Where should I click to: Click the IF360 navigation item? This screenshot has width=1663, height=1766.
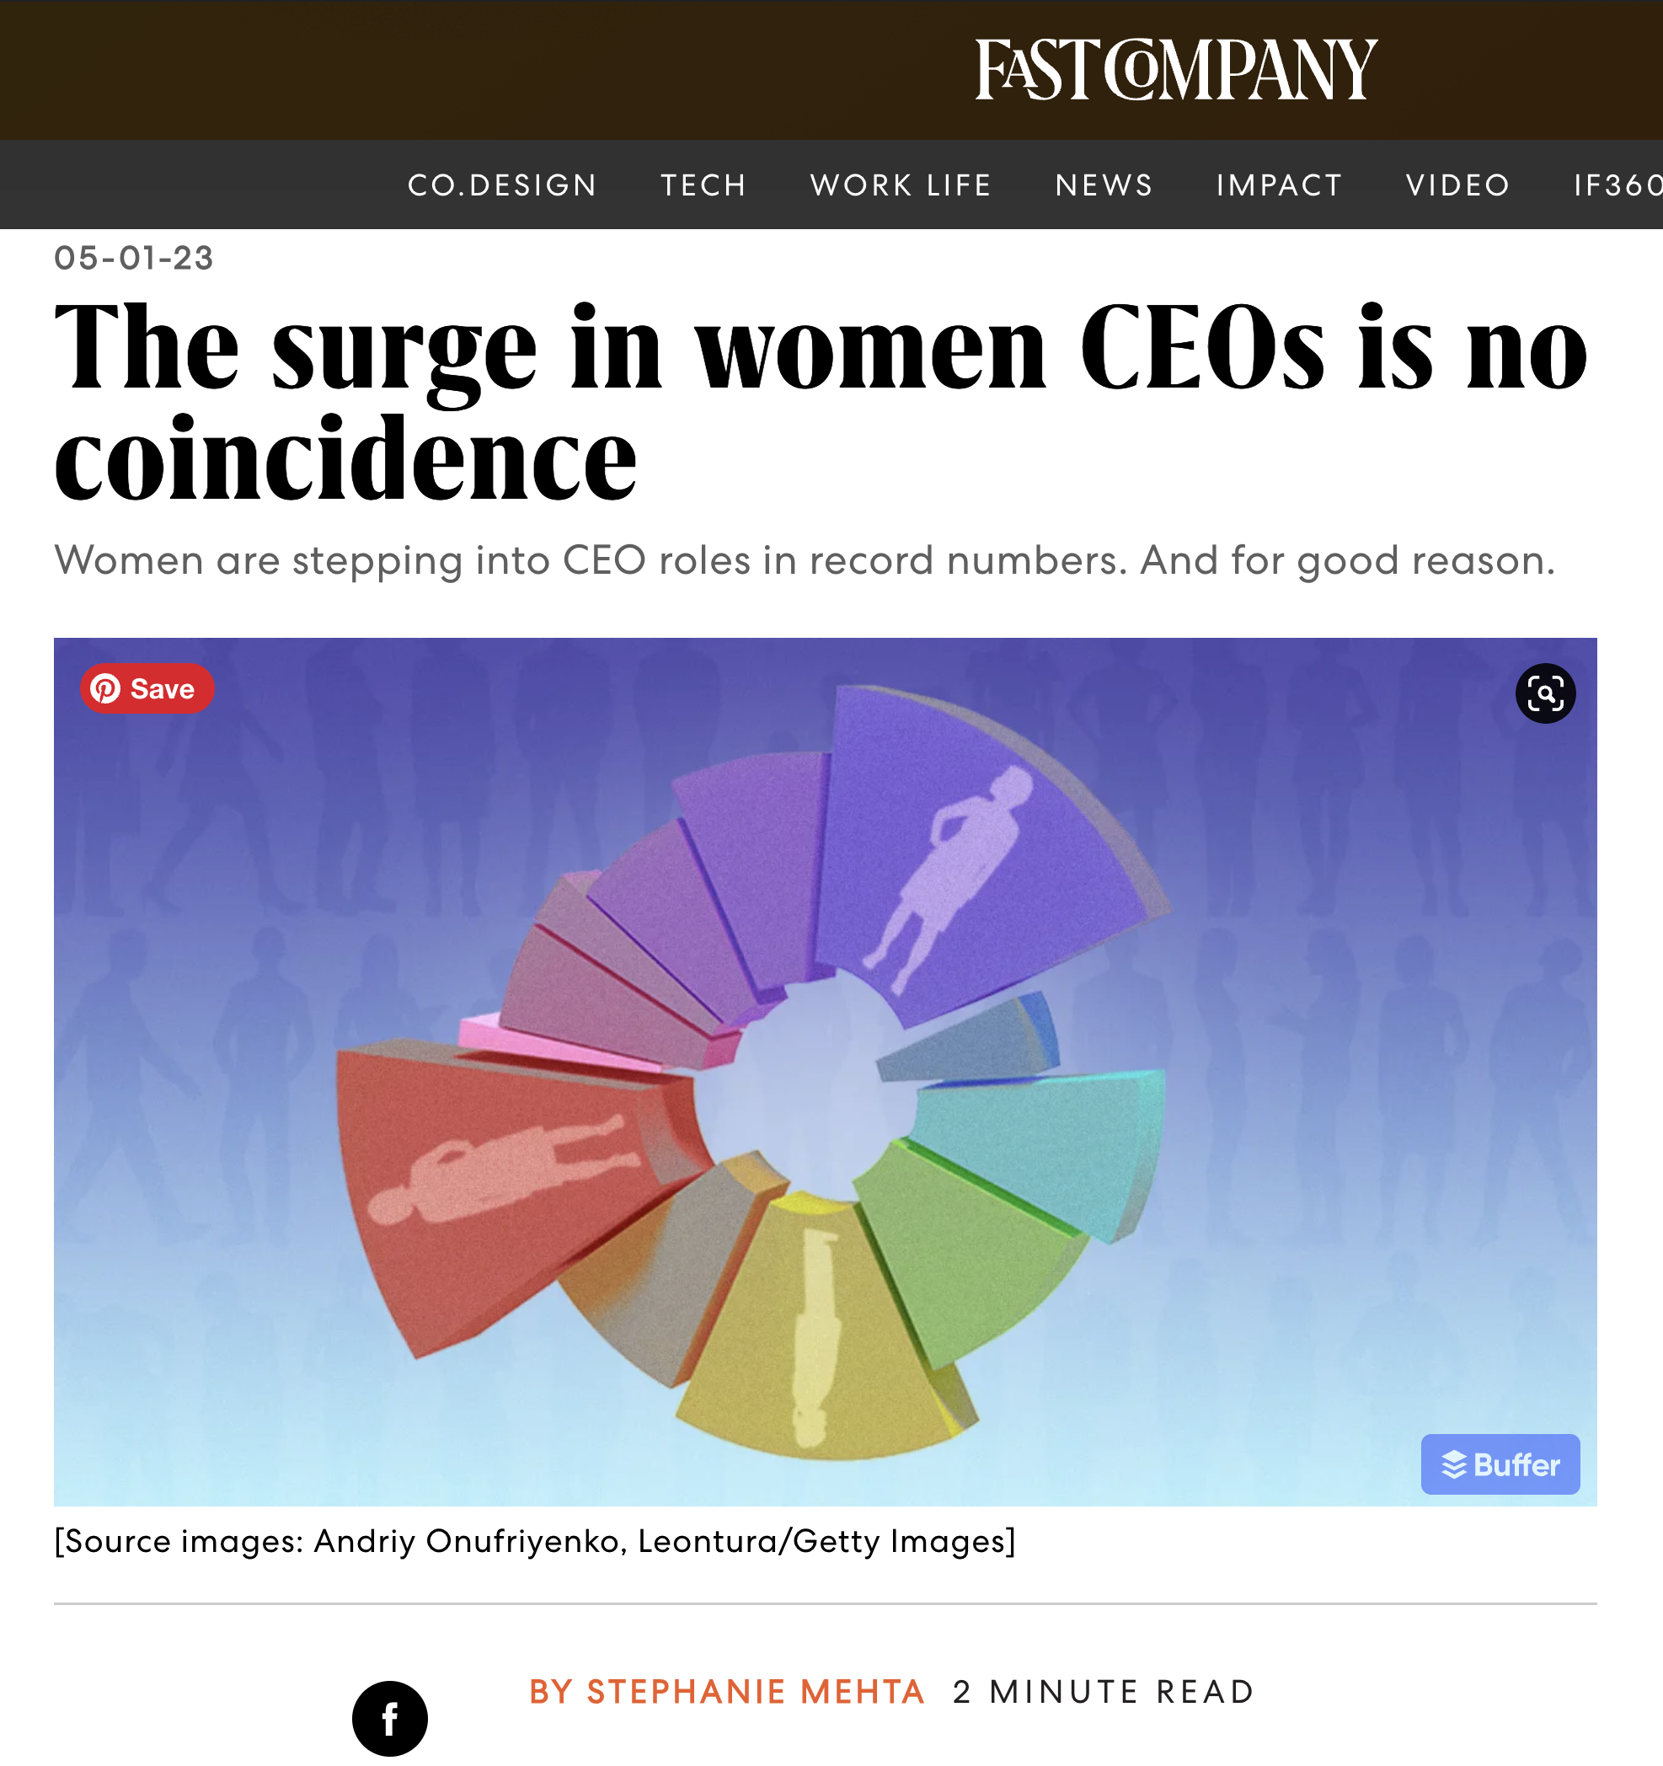1617,185
